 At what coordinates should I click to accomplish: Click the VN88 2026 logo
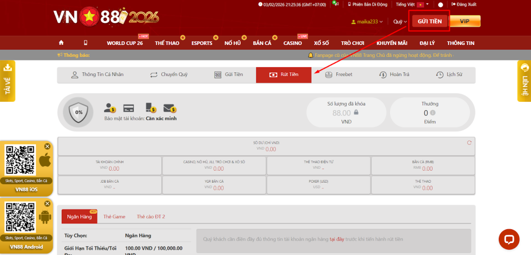(106, 17)
